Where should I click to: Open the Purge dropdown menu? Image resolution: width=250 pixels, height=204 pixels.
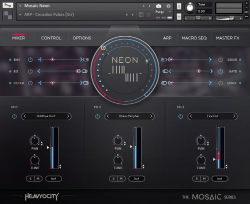point(169,12)
